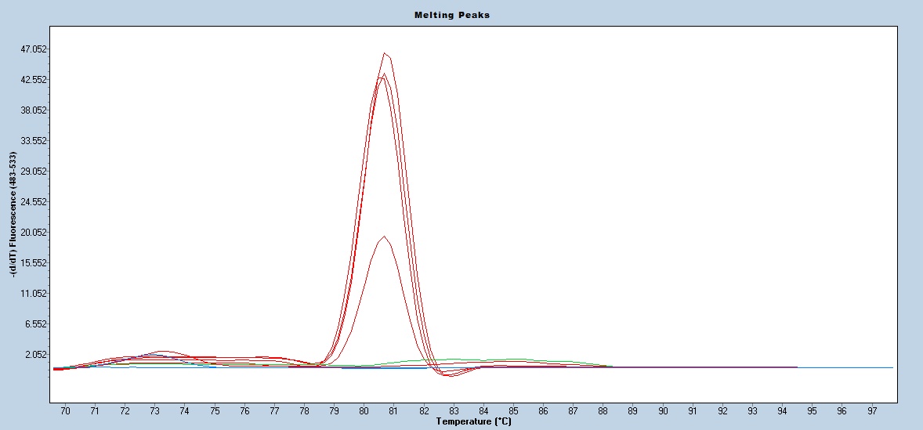Click the Melting Peaks chart title
This screenshot has width=923, height=430.
[x=452, y=15]
